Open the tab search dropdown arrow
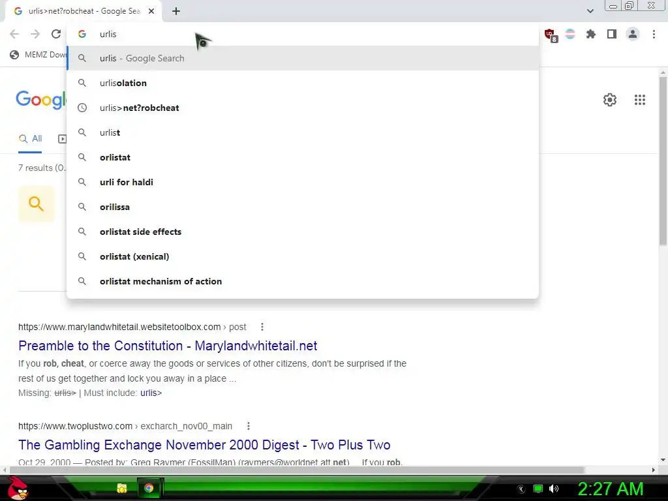Screen dimensions: 668x501 tap(590, 11)
